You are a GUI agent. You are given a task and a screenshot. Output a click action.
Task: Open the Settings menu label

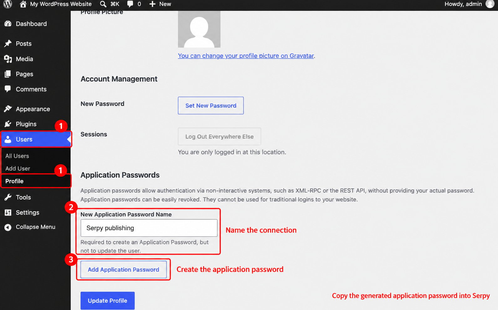28,213
